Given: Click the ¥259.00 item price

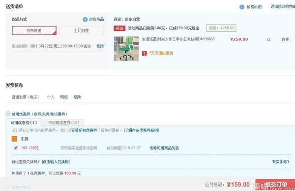Looking at the screenshot, I should click(239, 39).
